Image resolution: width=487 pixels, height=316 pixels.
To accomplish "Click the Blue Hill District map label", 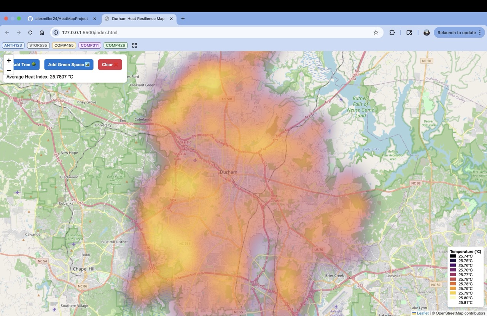I will pyautogui.click(x=114, y=242).
